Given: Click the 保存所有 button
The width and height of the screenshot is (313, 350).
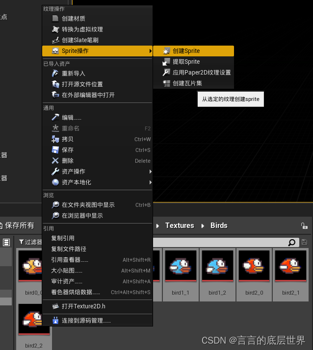Looking at the screenshot, I should 17,225.
